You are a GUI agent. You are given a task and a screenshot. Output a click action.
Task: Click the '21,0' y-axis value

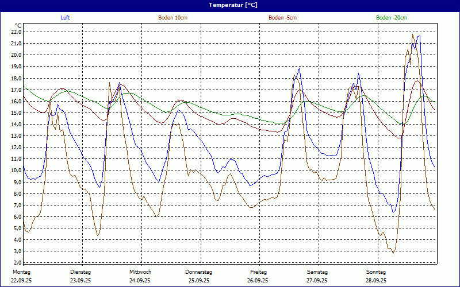pos(17,44)
